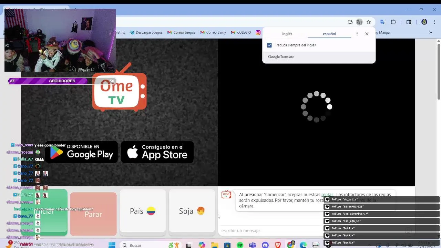Image resolution: width=441 pixels, height=248 pixels.
Task: Open Chrome from the taskbar
Action: click(291, 245)
